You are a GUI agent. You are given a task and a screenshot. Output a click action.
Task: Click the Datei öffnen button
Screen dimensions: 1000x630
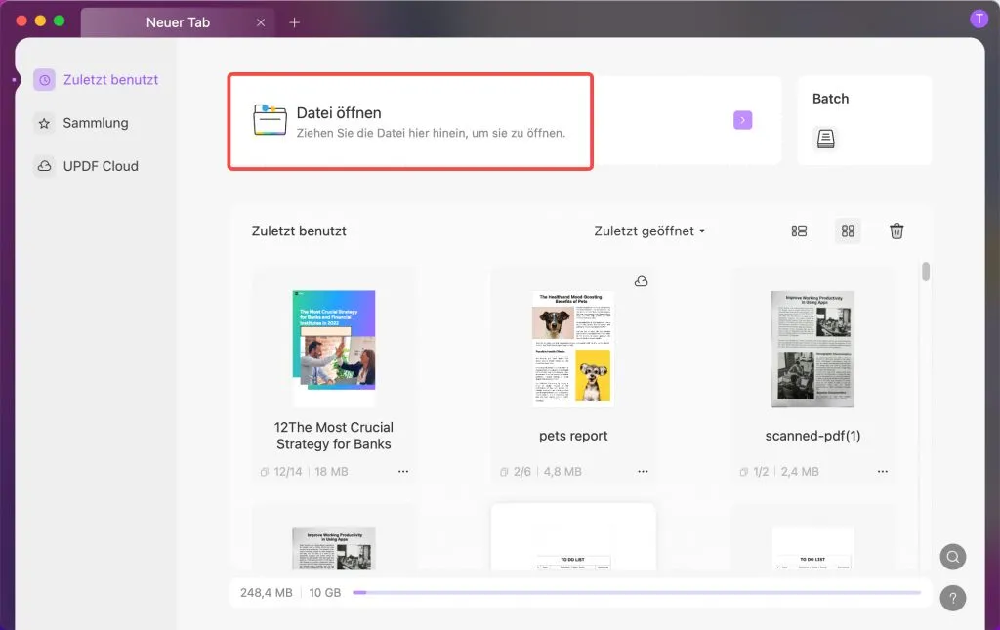pos(339,112)
